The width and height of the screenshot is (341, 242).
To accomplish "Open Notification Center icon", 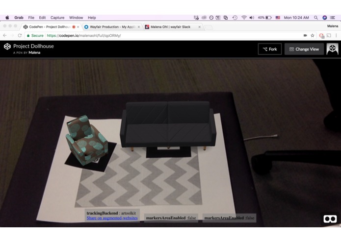I will click(x=332, y=18).
